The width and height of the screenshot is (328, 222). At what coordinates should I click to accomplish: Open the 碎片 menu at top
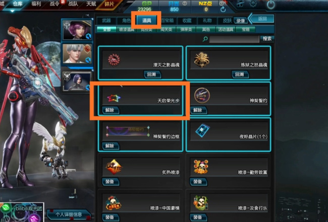(x=109, y=4)
